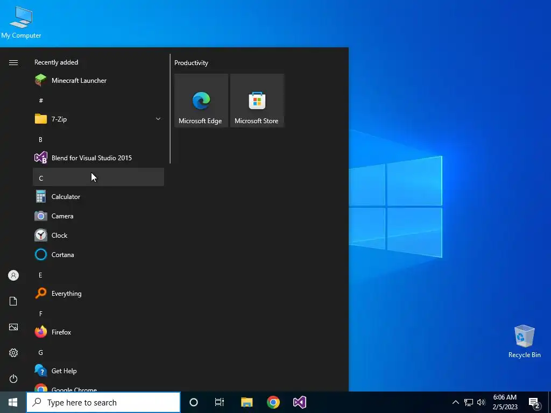Open Visual Studio from the taskbar
This screenshot has width=551, height=413.
pyautogui.click(x=300, y=402)
